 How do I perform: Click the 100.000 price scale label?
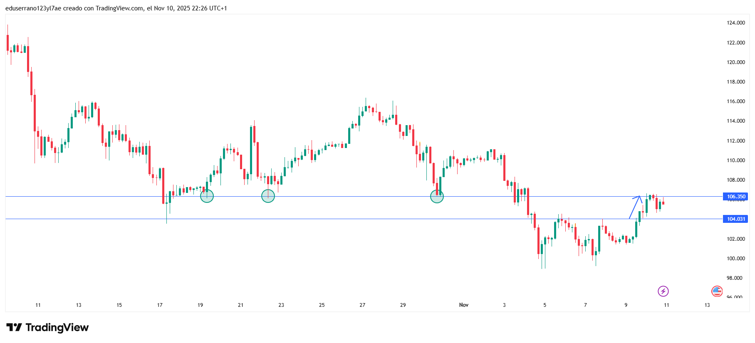[x=735, y=259]
